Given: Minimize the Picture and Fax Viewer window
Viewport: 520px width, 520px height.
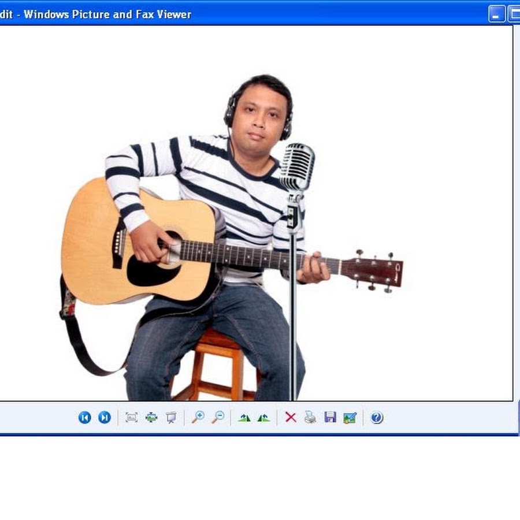Looking at the screenshot, I should pos(496,14).
